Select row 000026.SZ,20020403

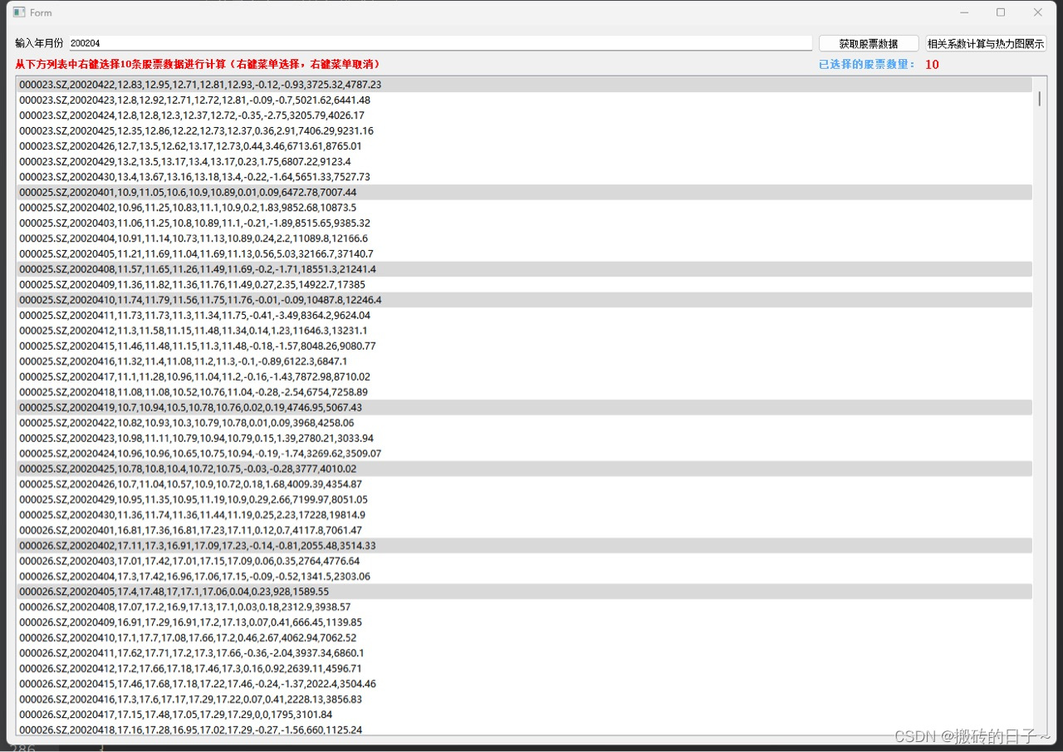point(524,561)
